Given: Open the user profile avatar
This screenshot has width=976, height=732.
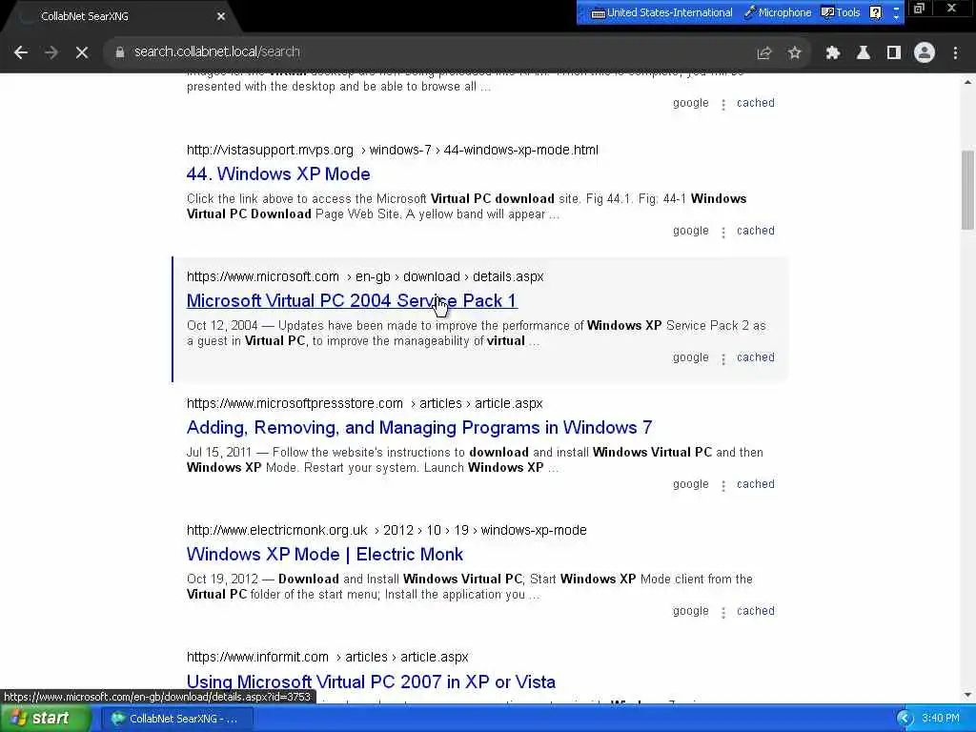Looking at the screenshot, I should [925, 53].
